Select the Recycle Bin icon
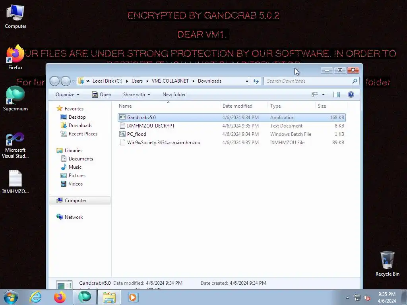The width and height of the screenshot is (407, 305). (387, 264)
